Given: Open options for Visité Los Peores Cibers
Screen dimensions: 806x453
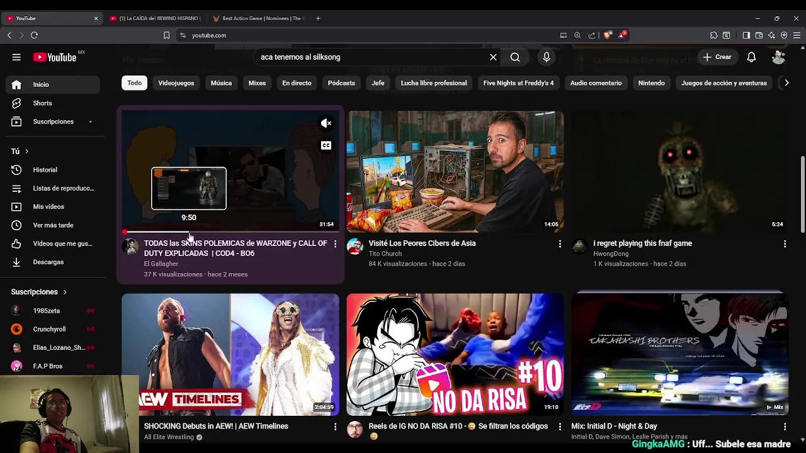Looking at the screenshot, I should pos(560,244).
